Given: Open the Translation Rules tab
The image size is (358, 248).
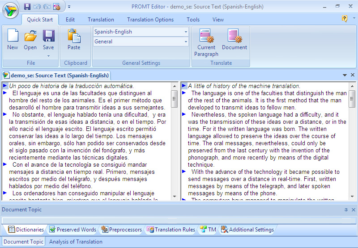Looking at the screenshot, I should [x=171, y=230].
